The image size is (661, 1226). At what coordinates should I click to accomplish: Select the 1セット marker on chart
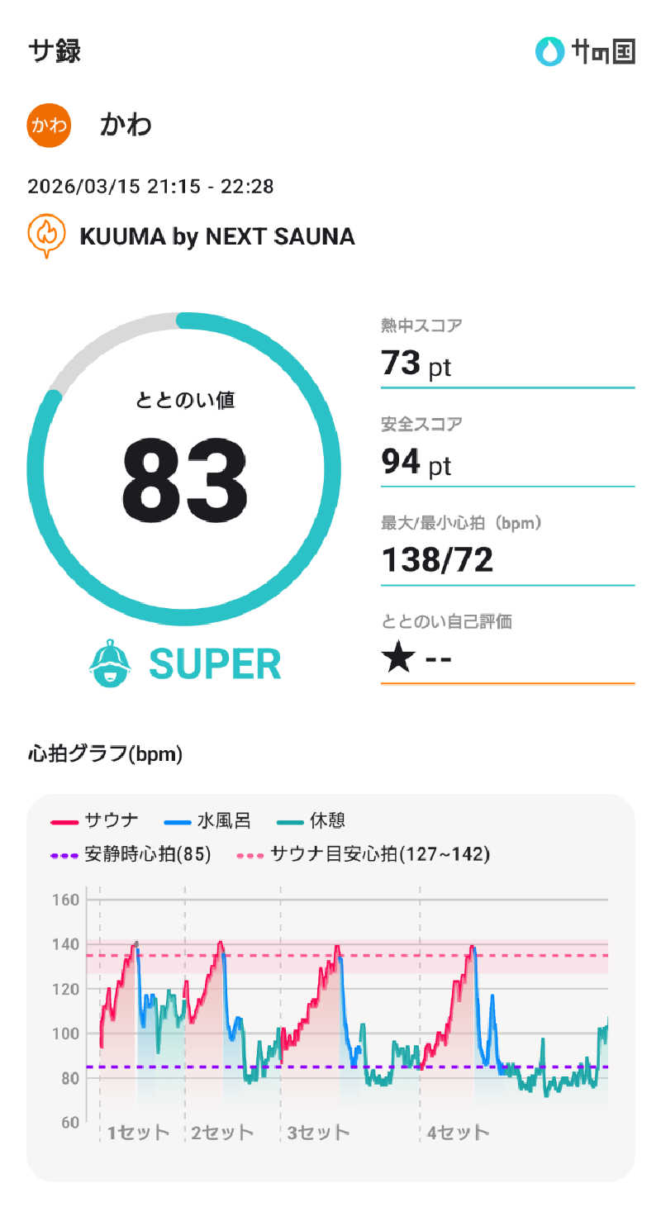coord(137,1133)
